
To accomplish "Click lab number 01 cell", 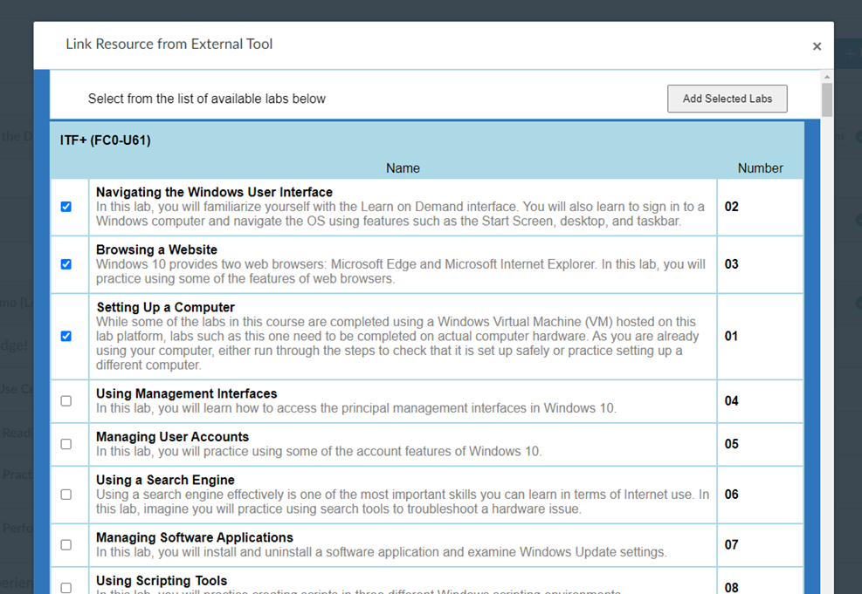I will (761, 337).
